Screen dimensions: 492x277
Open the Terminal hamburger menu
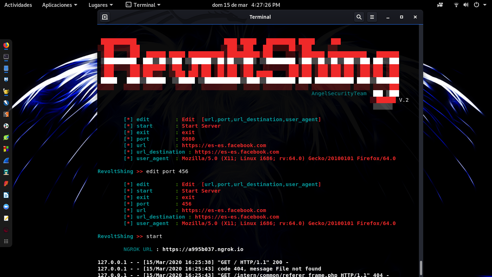pos(372,17)
